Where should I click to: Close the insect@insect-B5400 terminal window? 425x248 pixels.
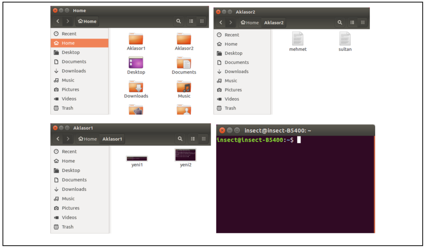pos(222,130)
